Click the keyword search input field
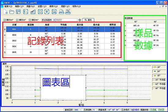This screenshot has height=112, width=168. pos(66,20)
